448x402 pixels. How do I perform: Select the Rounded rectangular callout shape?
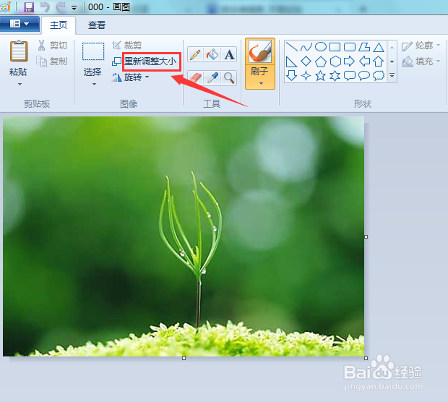[350, 75]
